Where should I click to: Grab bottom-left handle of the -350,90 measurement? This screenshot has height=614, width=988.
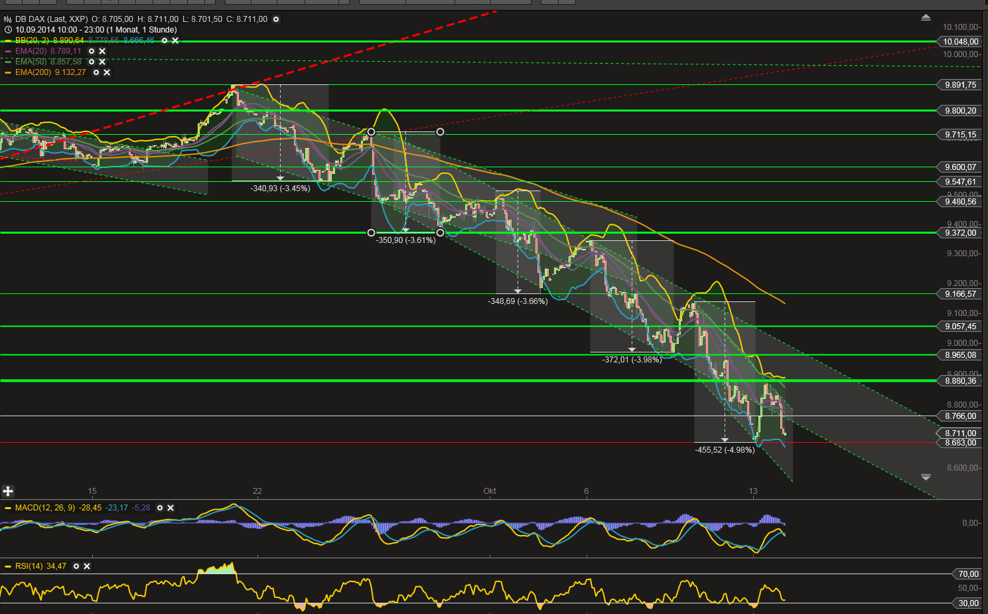[x=371, y=233]
